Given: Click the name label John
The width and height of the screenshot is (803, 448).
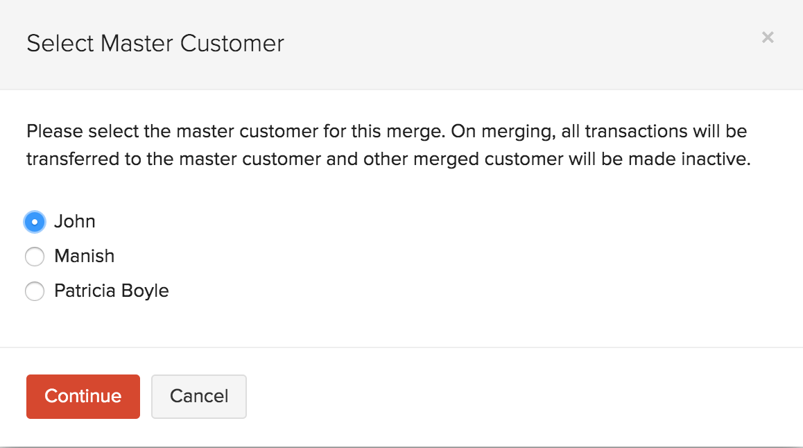Looking at the screenshot, I should [76, 221].
